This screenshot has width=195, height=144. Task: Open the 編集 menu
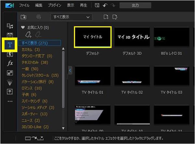tap(39, 5)
